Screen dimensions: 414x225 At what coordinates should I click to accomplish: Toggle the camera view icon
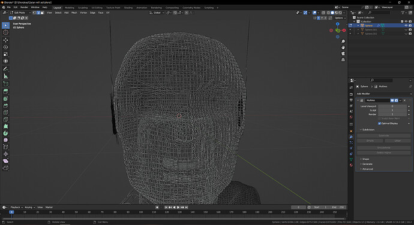point(343,53)
